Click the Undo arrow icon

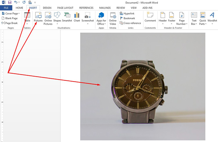(x=16, y=2)
